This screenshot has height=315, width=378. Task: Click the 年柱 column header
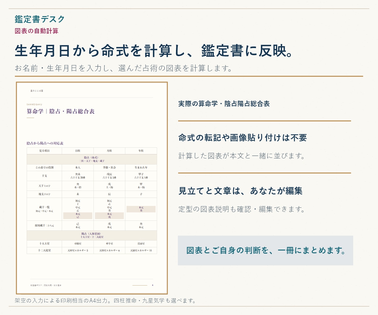click(x=141, y=151)
